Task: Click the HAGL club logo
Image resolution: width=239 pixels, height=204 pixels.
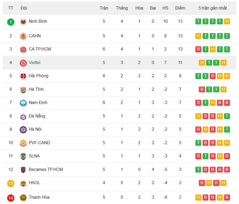Action: click(23, 183)
